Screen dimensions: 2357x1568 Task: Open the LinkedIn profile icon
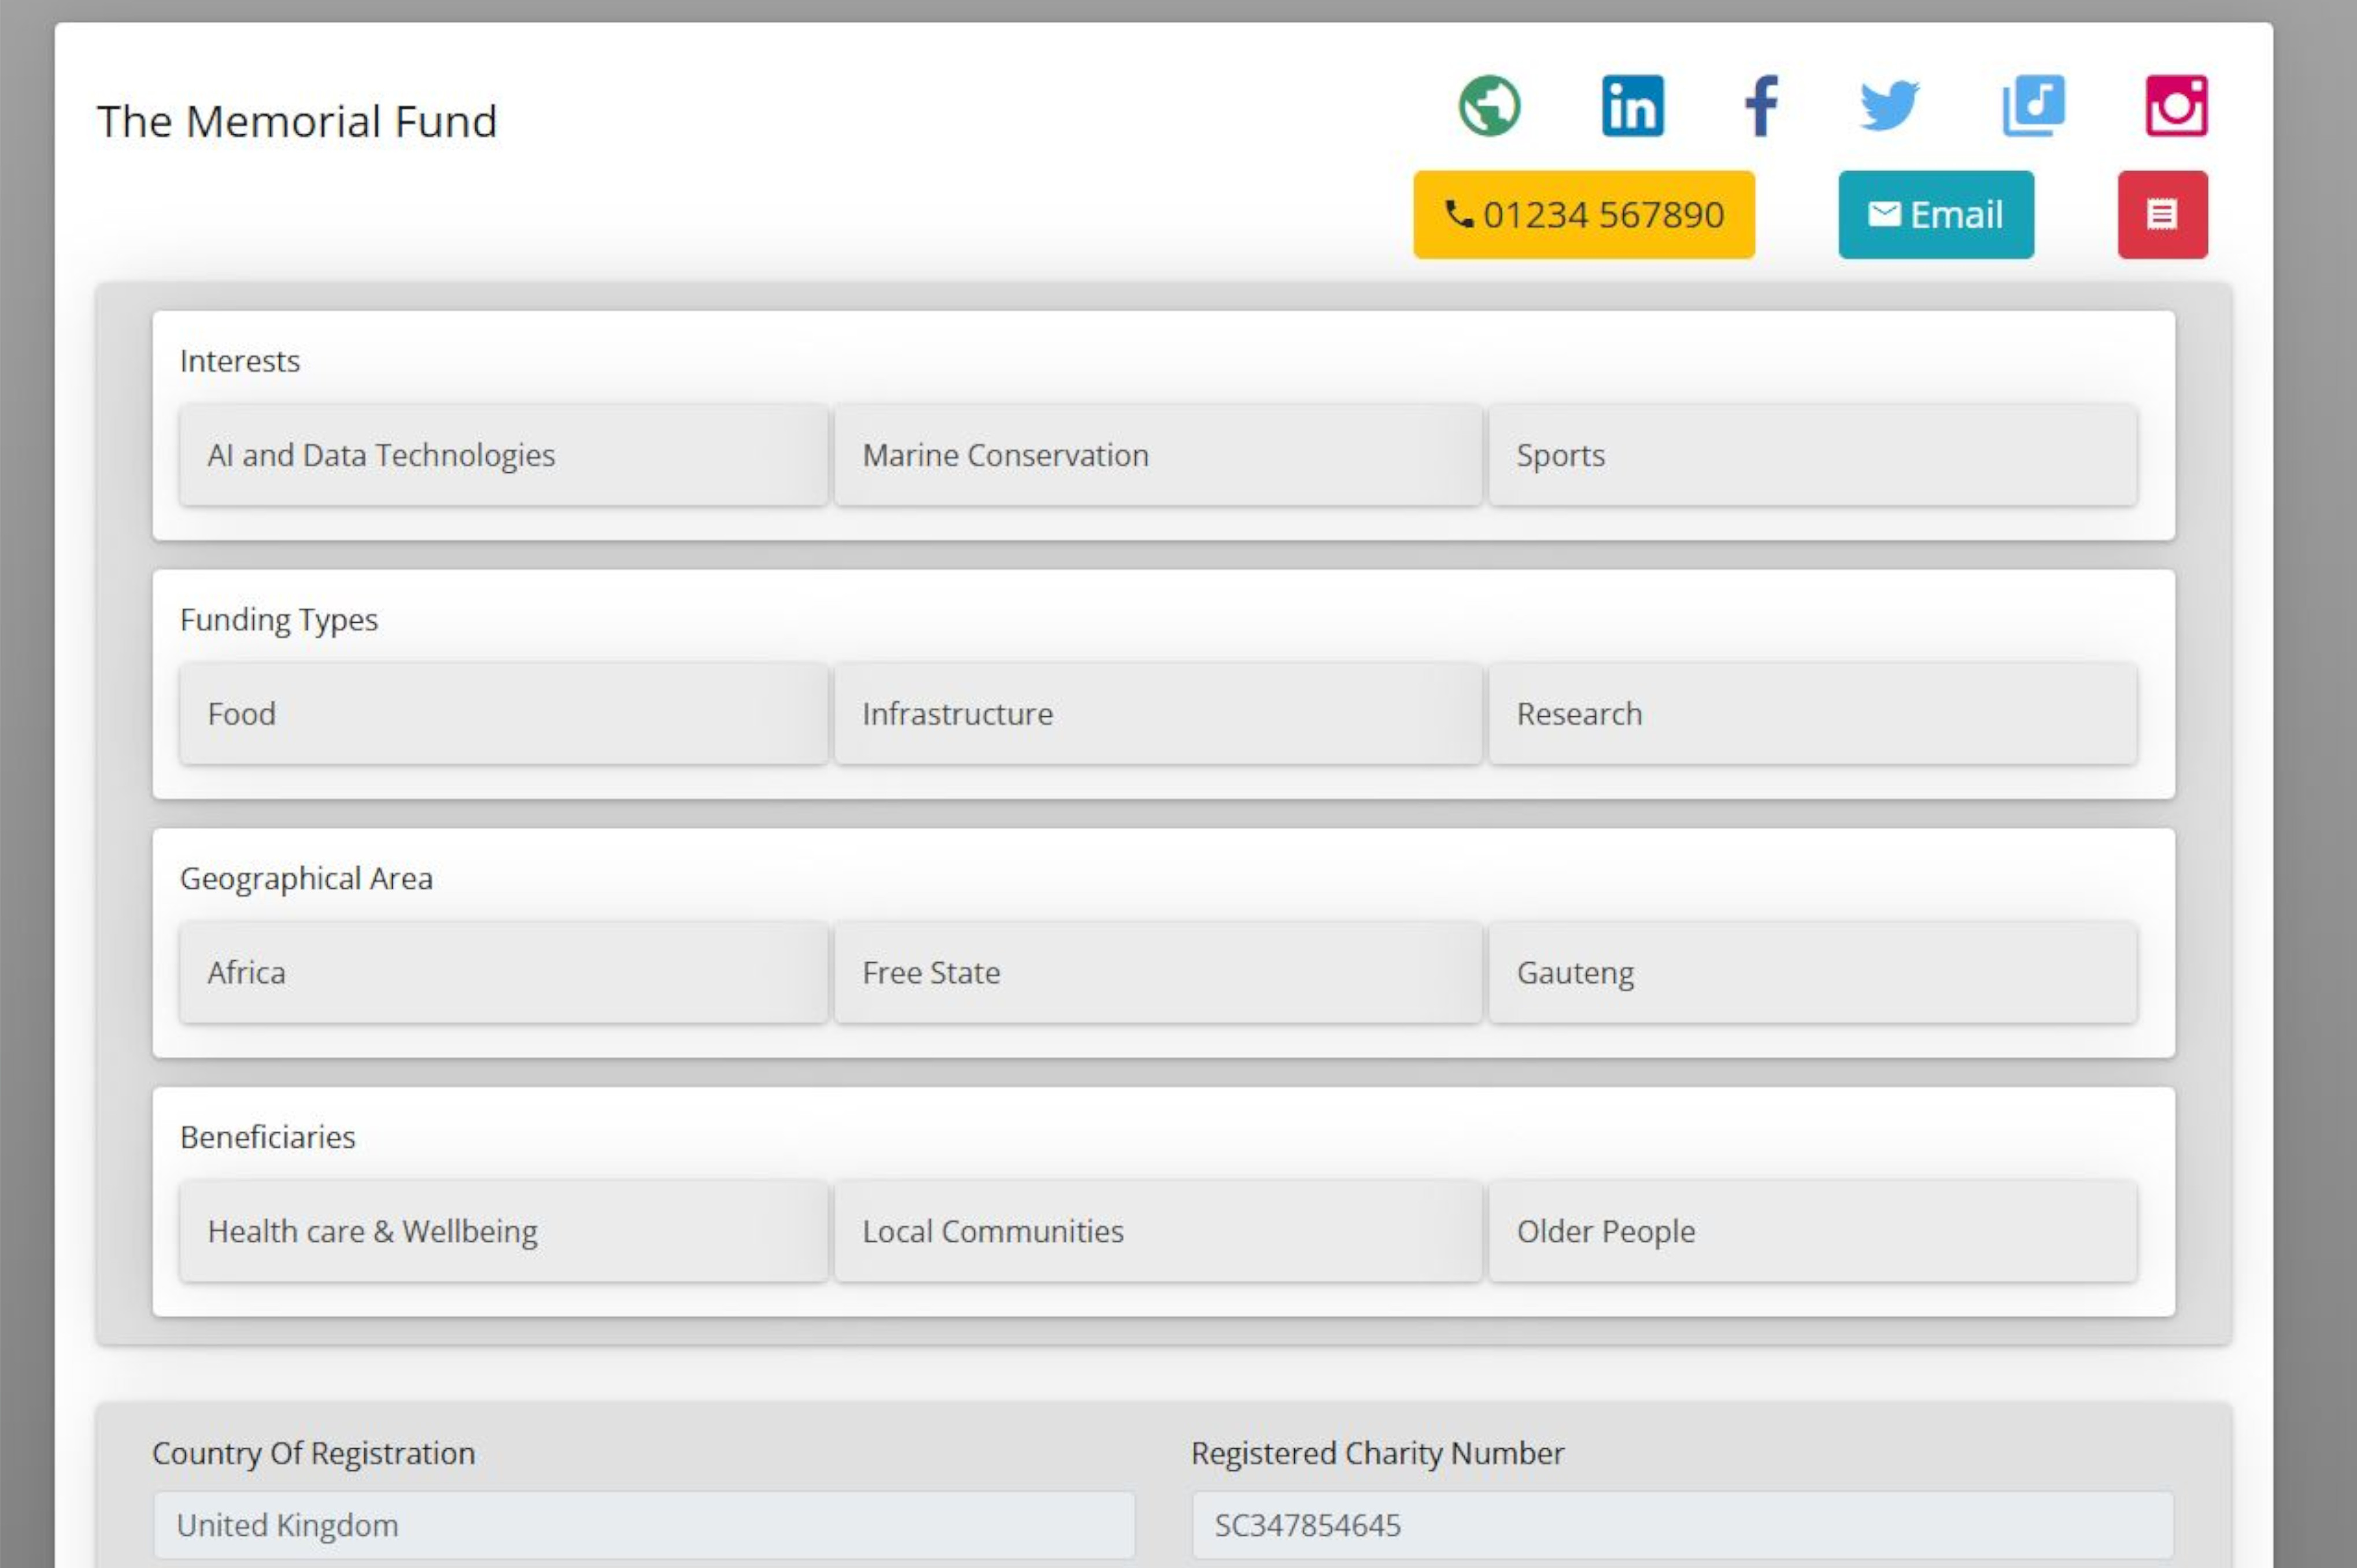pos(1632,106)
